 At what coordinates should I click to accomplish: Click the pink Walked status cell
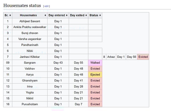pyautogui.click(x=95, y=63)
